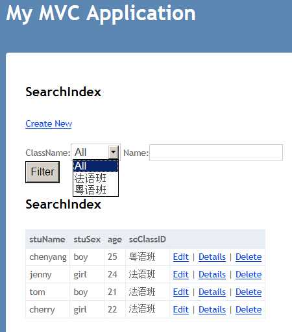Choose 粤语班 from the ClassName list

(95, 190)
